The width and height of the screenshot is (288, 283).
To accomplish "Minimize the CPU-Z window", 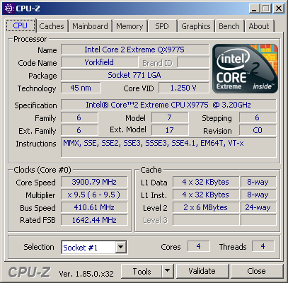I will 254,8.
